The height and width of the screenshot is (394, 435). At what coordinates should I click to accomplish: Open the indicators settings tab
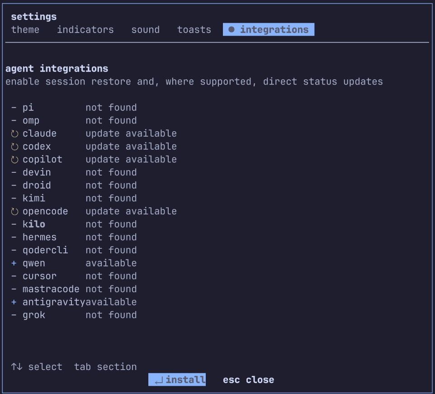coord(85,30)
